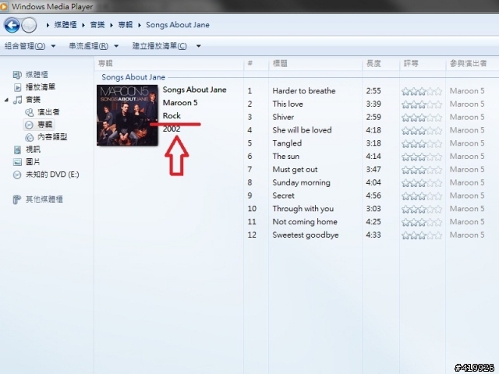Collapse the 音樂 tree node arrow
Screen dimensions: 499x374
click(x=6, y=101)
